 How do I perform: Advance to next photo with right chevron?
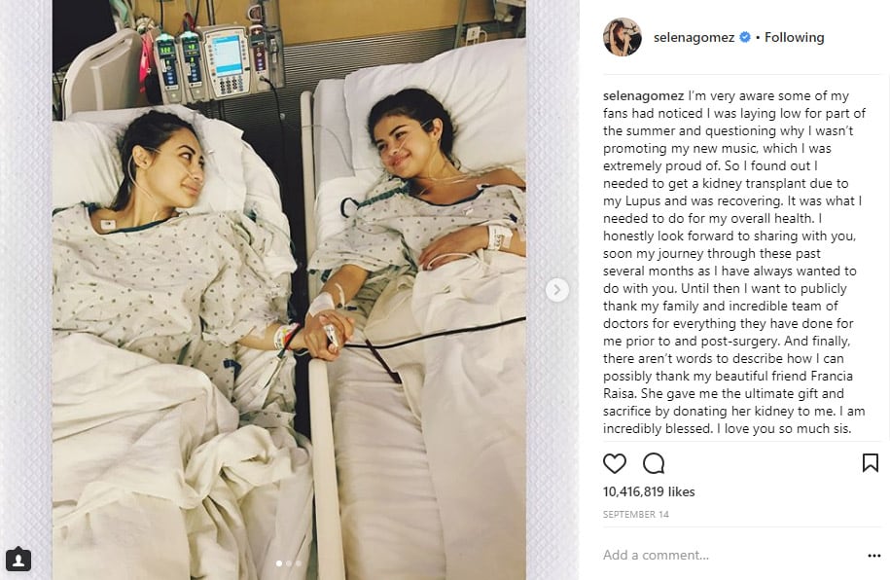pyautogui.click(x=556, y=290)
